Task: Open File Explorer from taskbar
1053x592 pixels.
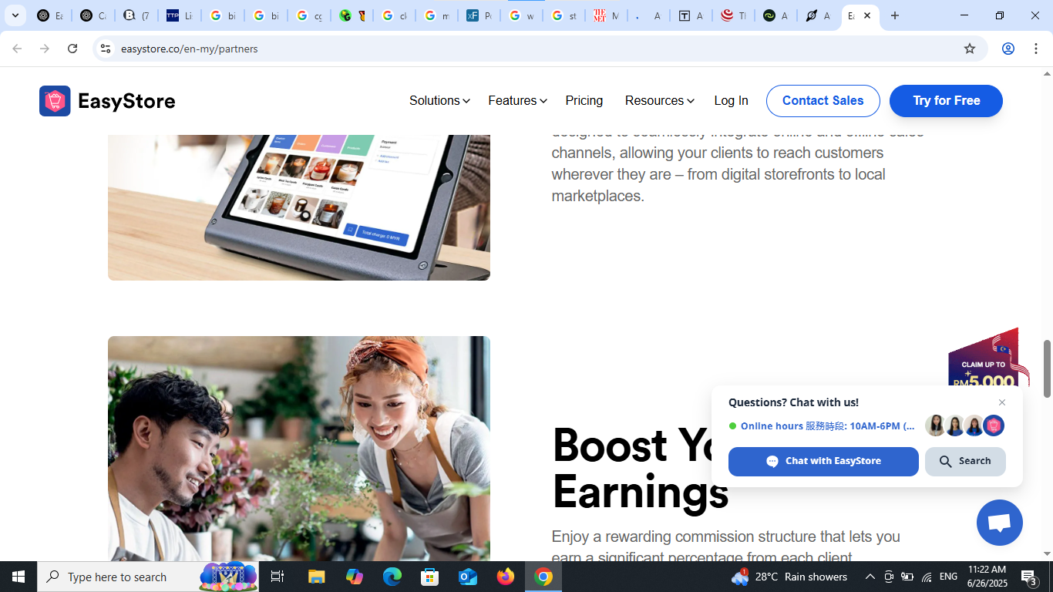Action: pos(317,577)
